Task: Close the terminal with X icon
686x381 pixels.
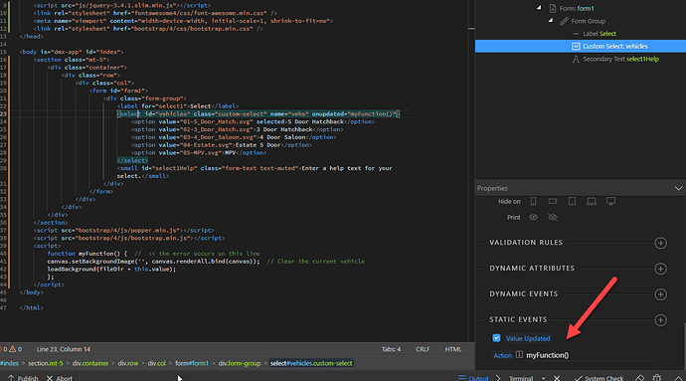Action: 557,378
